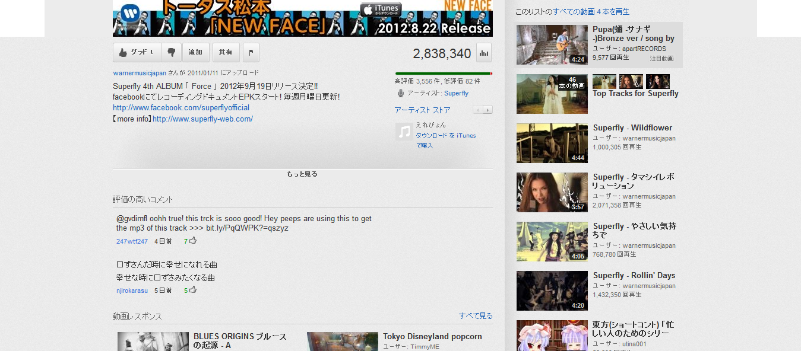Open the 共有 share options
The image size is (801, 351).
[x=226, y=52]
